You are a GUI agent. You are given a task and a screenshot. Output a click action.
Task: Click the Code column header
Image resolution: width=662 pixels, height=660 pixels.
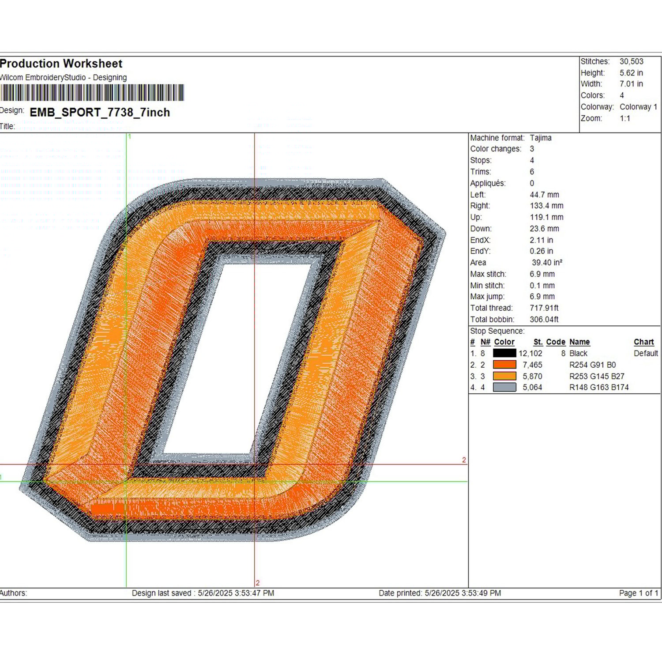tap(556, 342)
